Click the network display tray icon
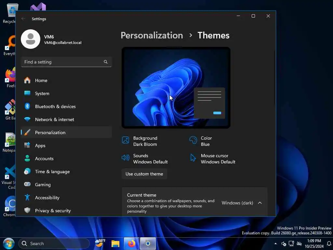The height and width of the screenshot is (250, 333). 291,243
